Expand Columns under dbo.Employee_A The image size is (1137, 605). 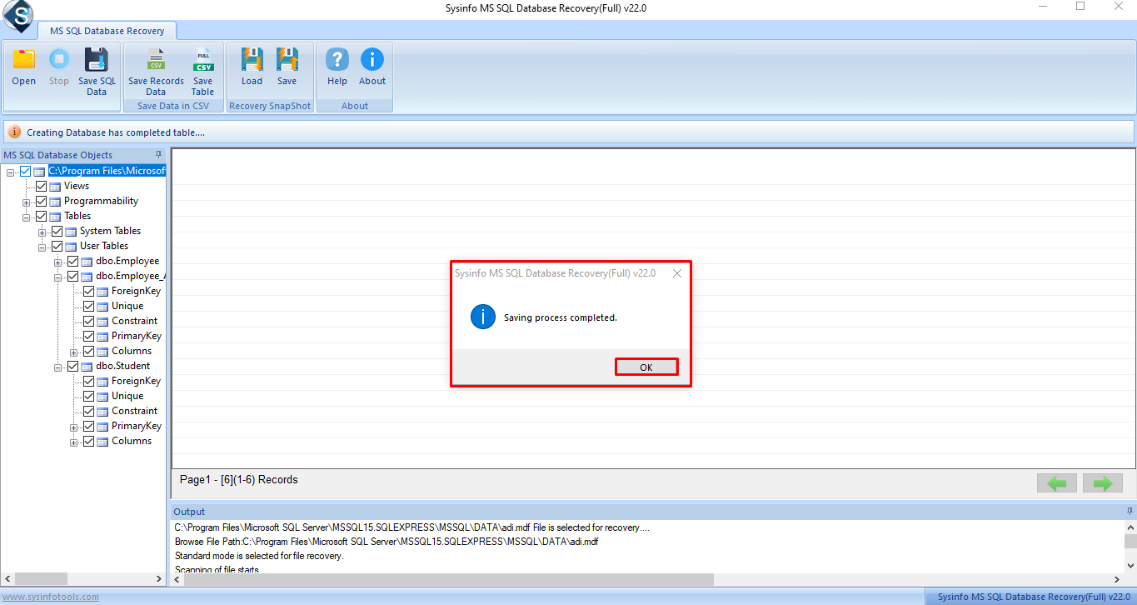[x=74, y=352]
